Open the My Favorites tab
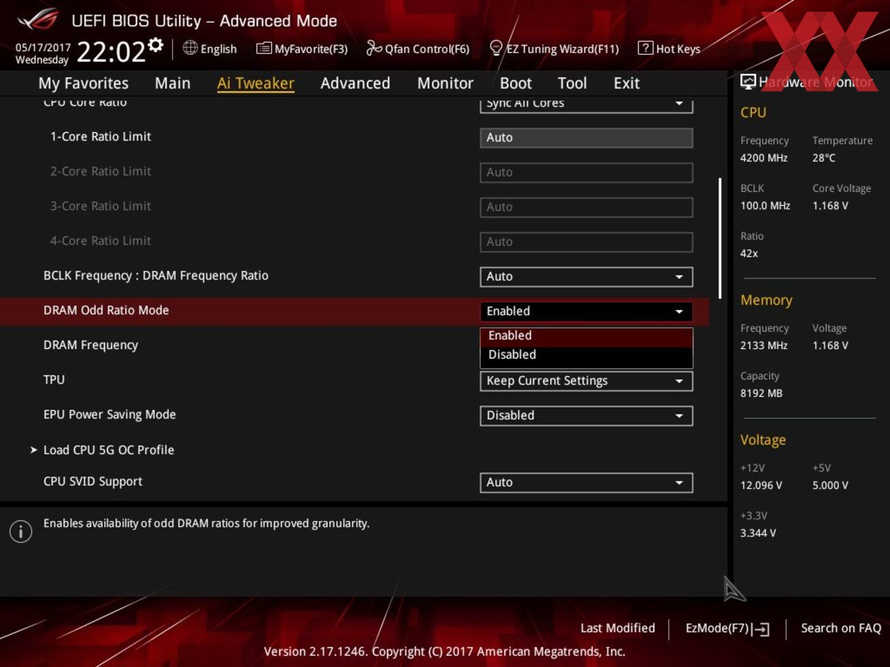 [83, 83]
